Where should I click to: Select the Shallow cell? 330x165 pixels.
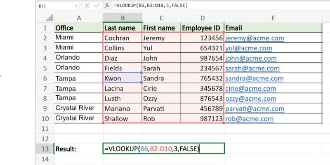123,118
